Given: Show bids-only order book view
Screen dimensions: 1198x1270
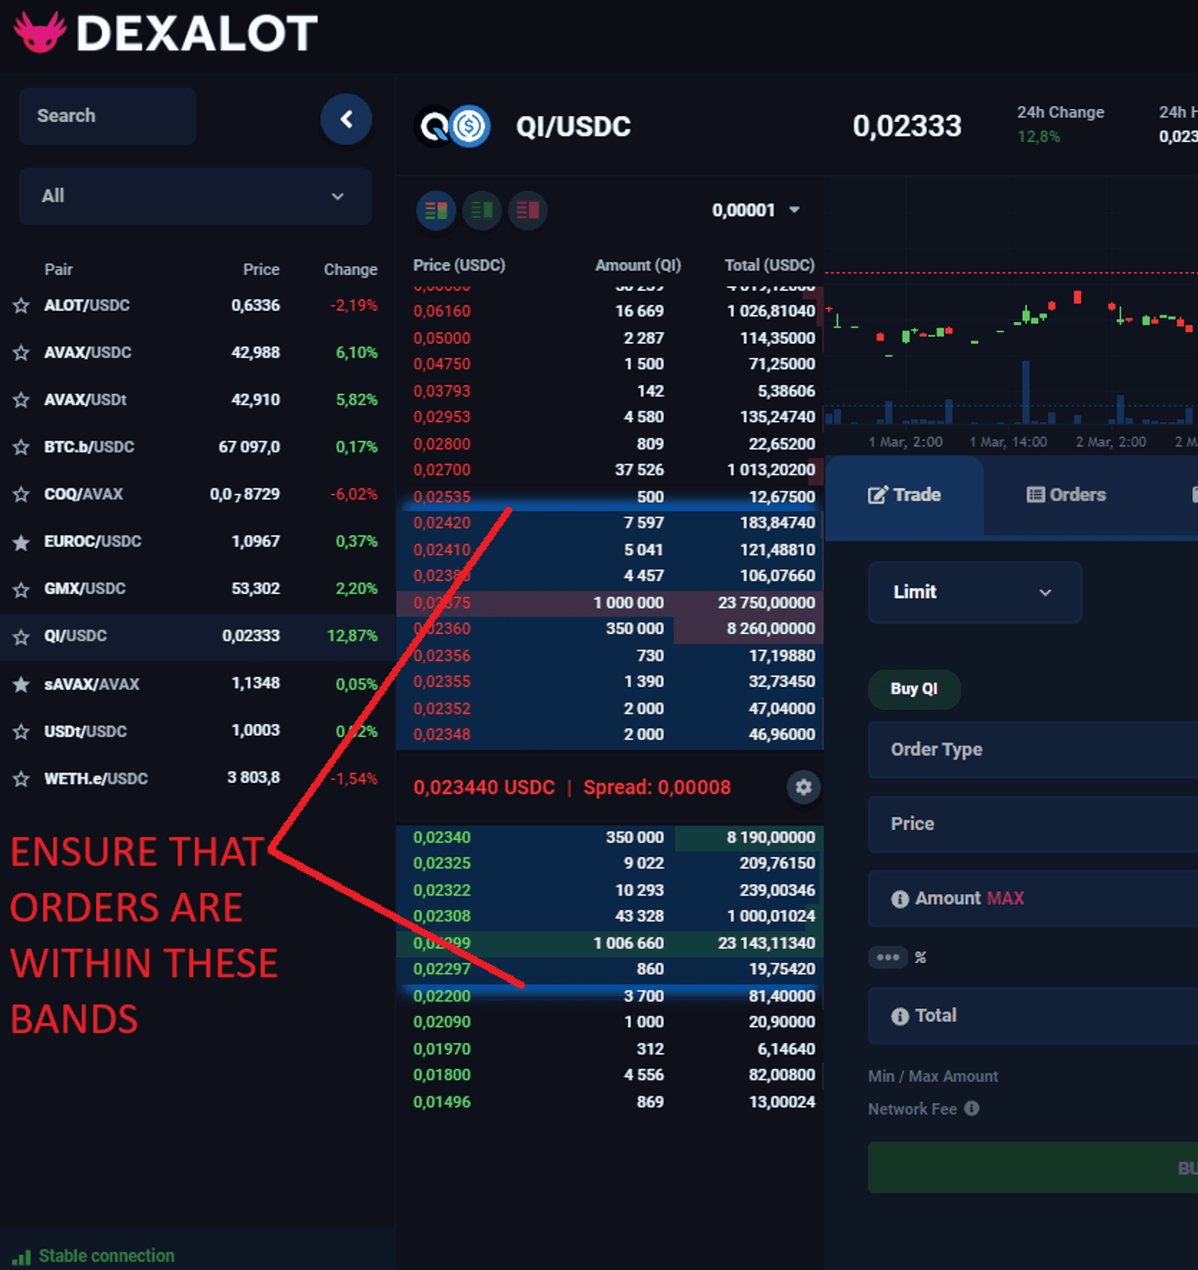Looking at the screenshot, I should (x=481, y=210).
